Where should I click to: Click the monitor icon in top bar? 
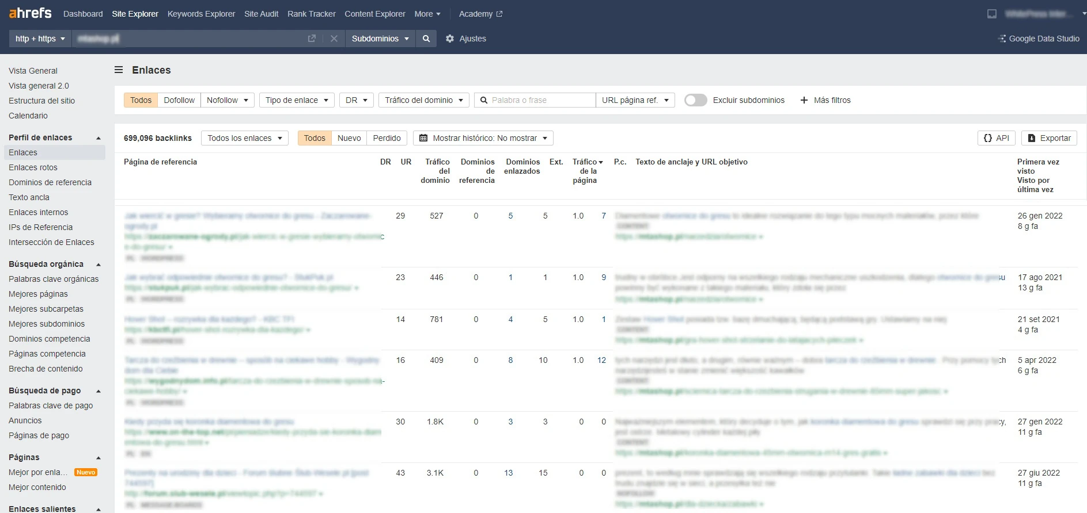992,14
